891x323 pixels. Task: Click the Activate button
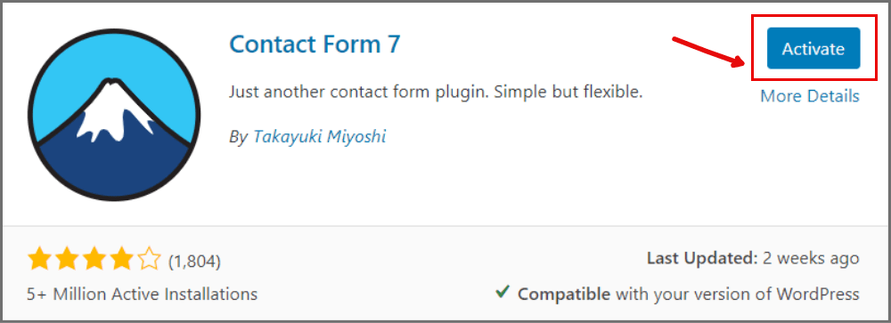point(813,49)
